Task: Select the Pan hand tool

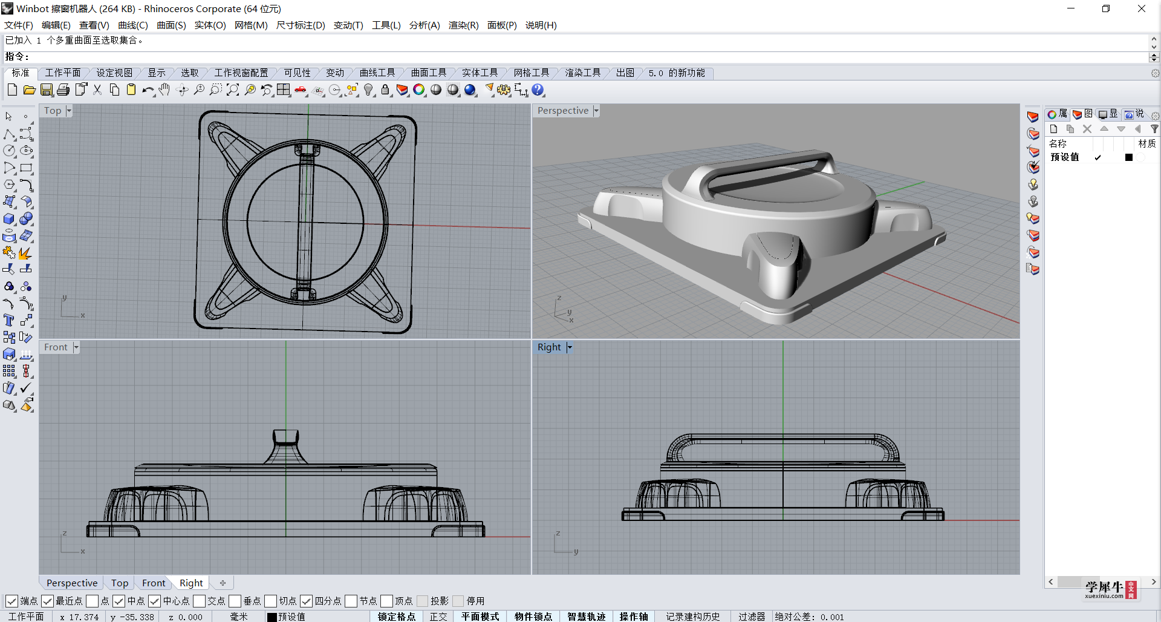Action: click(x=164, y=90)
